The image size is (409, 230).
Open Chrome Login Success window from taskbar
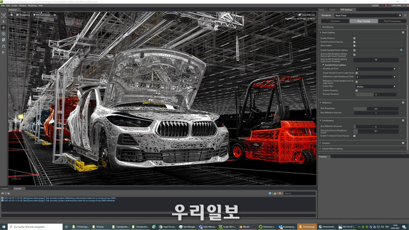point(167,226)
